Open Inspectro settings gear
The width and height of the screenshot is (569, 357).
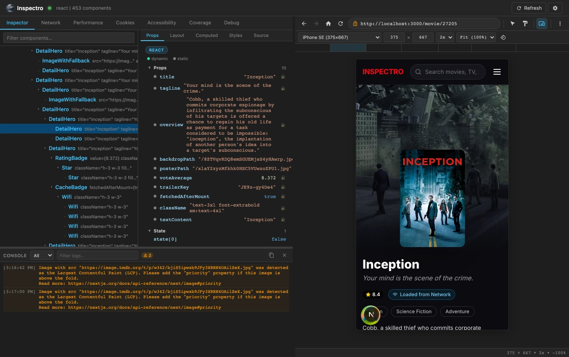tap(555, 8)
